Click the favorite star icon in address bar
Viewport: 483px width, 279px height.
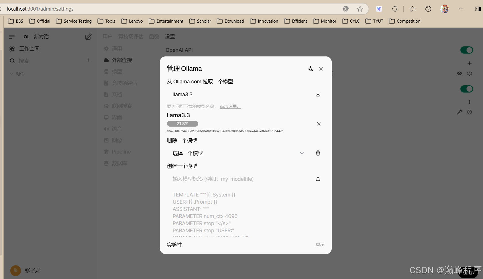[360, 9]
